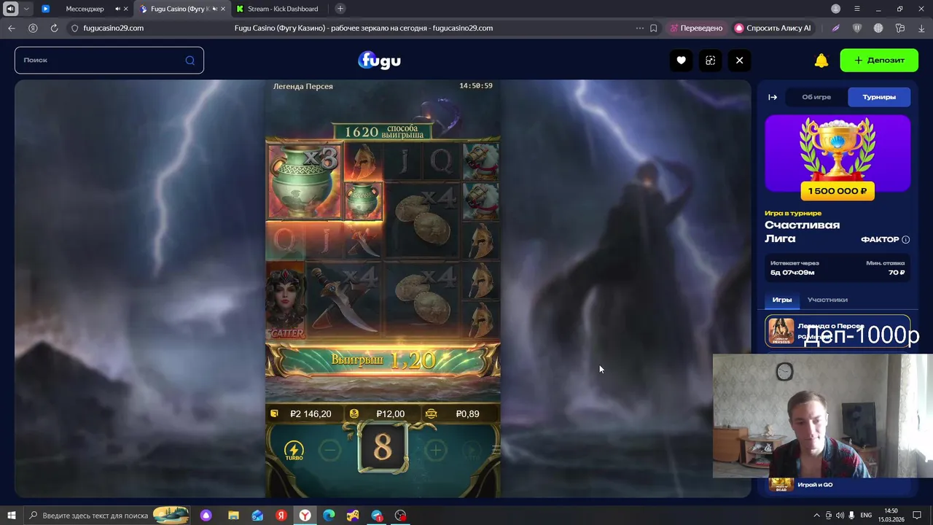Click the fugucasino29.com address bar
This screenshot has height=525, width=933.
pyautogui.click(x=112, y=28)
